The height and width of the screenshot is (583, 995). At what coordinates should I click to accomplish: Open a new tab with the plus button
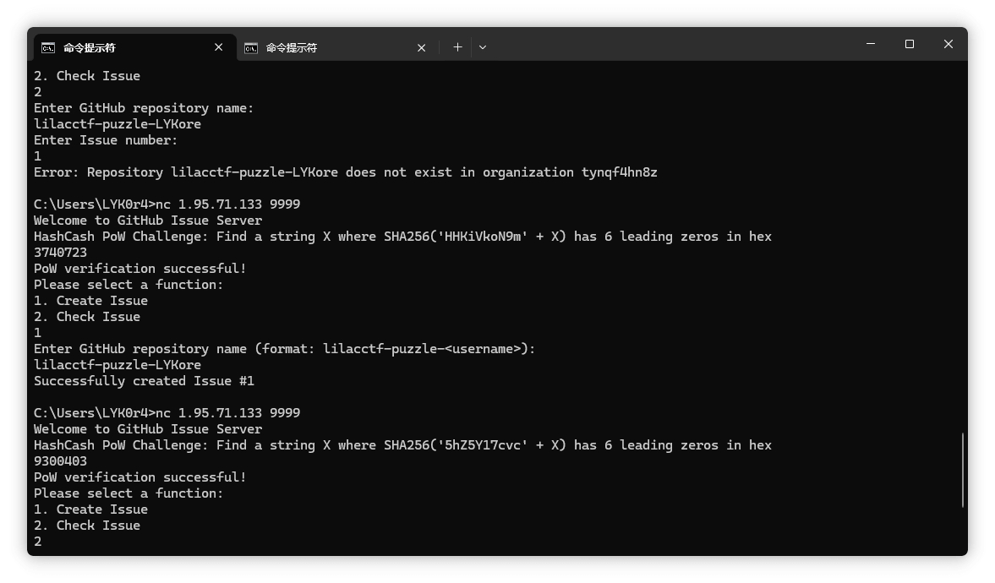pyautogui.click(x=457, y=47)
